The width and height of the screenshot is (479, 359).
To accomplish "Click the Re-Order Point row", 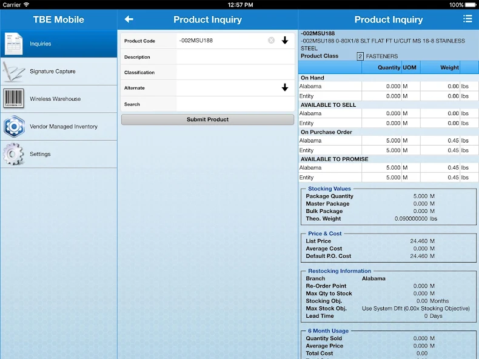I will (388, 286).
